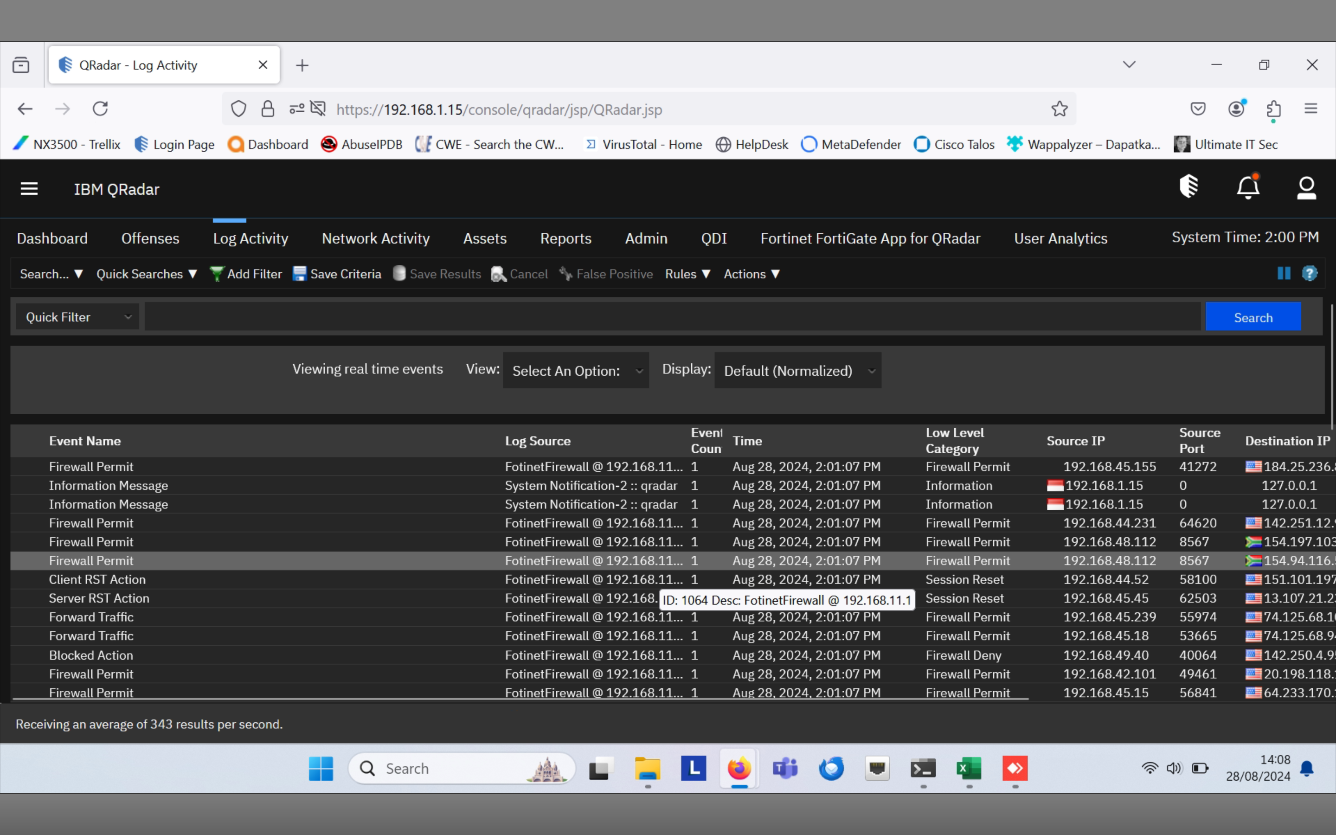Image resolution: width=1336 pixels, height=835 pixels.
Task: Open a new browser tab
Action: tap(302, 65)
